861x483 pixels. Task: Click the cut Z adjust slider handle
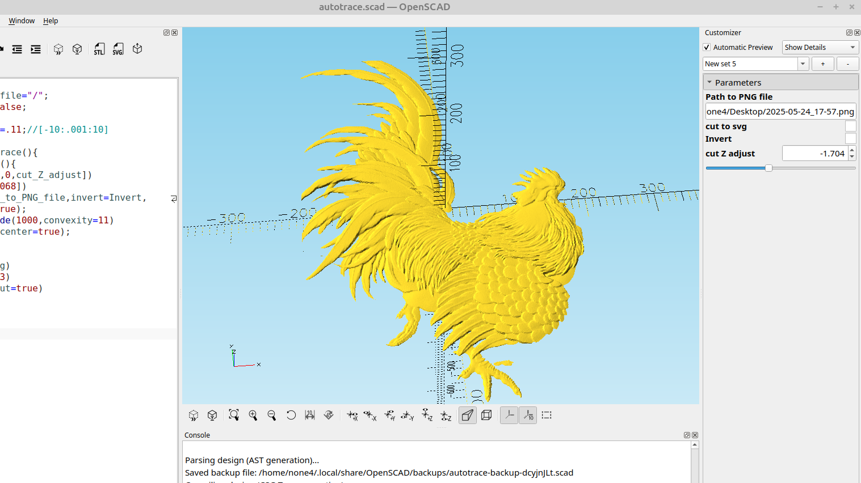(x=768, y=168)
